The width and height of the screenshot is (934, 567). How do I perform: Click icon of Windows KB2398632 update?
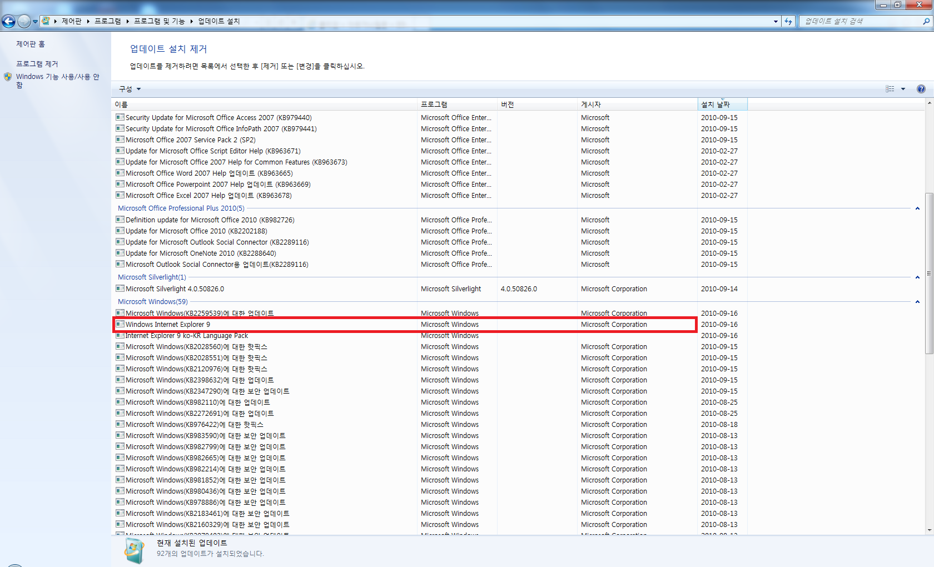(120, 380)
